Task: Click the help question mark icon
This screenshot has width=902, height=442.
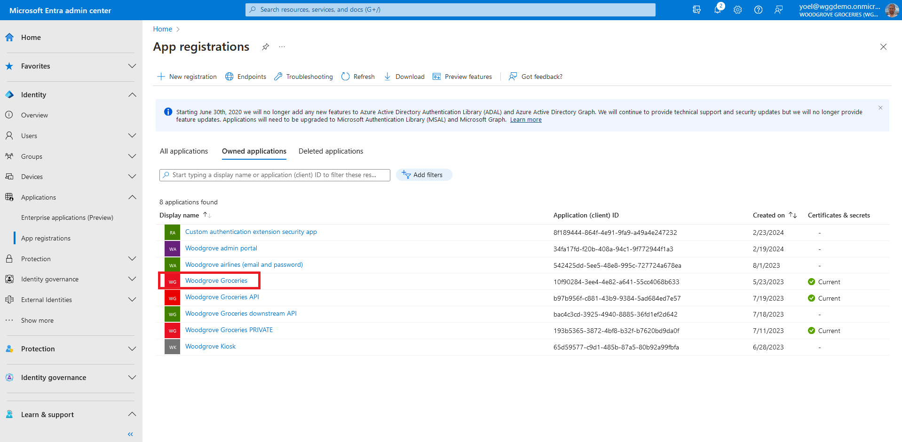Action: (758, 10)
